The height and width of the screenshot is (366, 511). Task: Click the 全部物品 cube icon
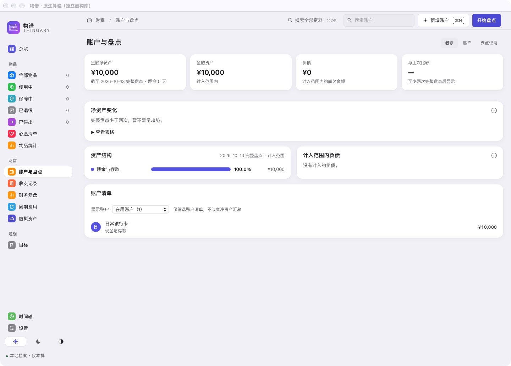(x=12, y=75)
